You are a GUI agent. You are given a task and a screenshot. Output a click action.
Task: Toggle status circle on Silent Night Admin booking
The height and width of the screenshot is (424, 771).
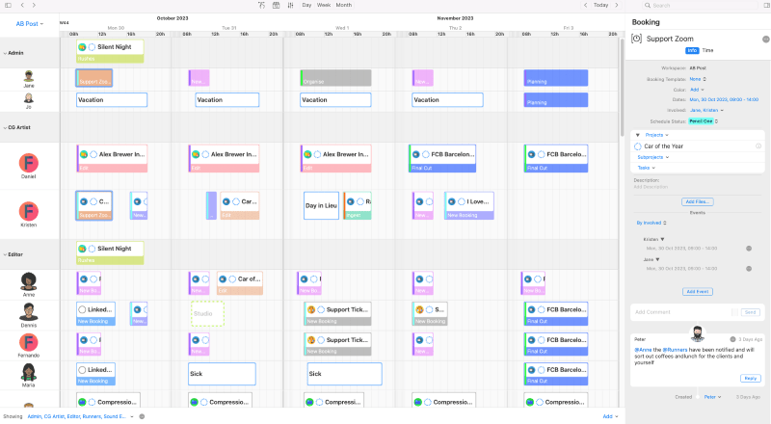93,46
